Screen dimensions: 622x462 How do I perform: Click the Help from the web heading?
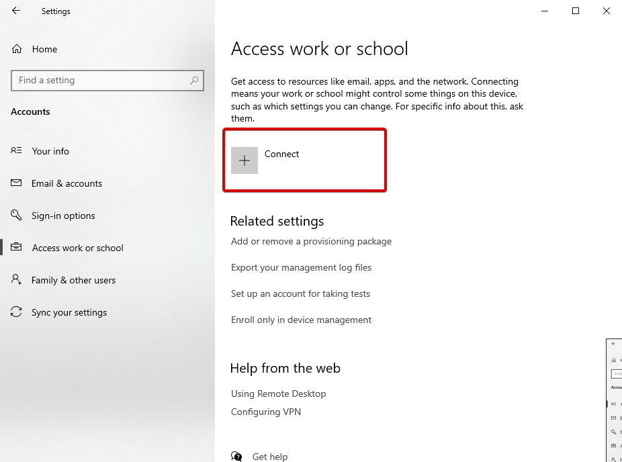point(285,368)
